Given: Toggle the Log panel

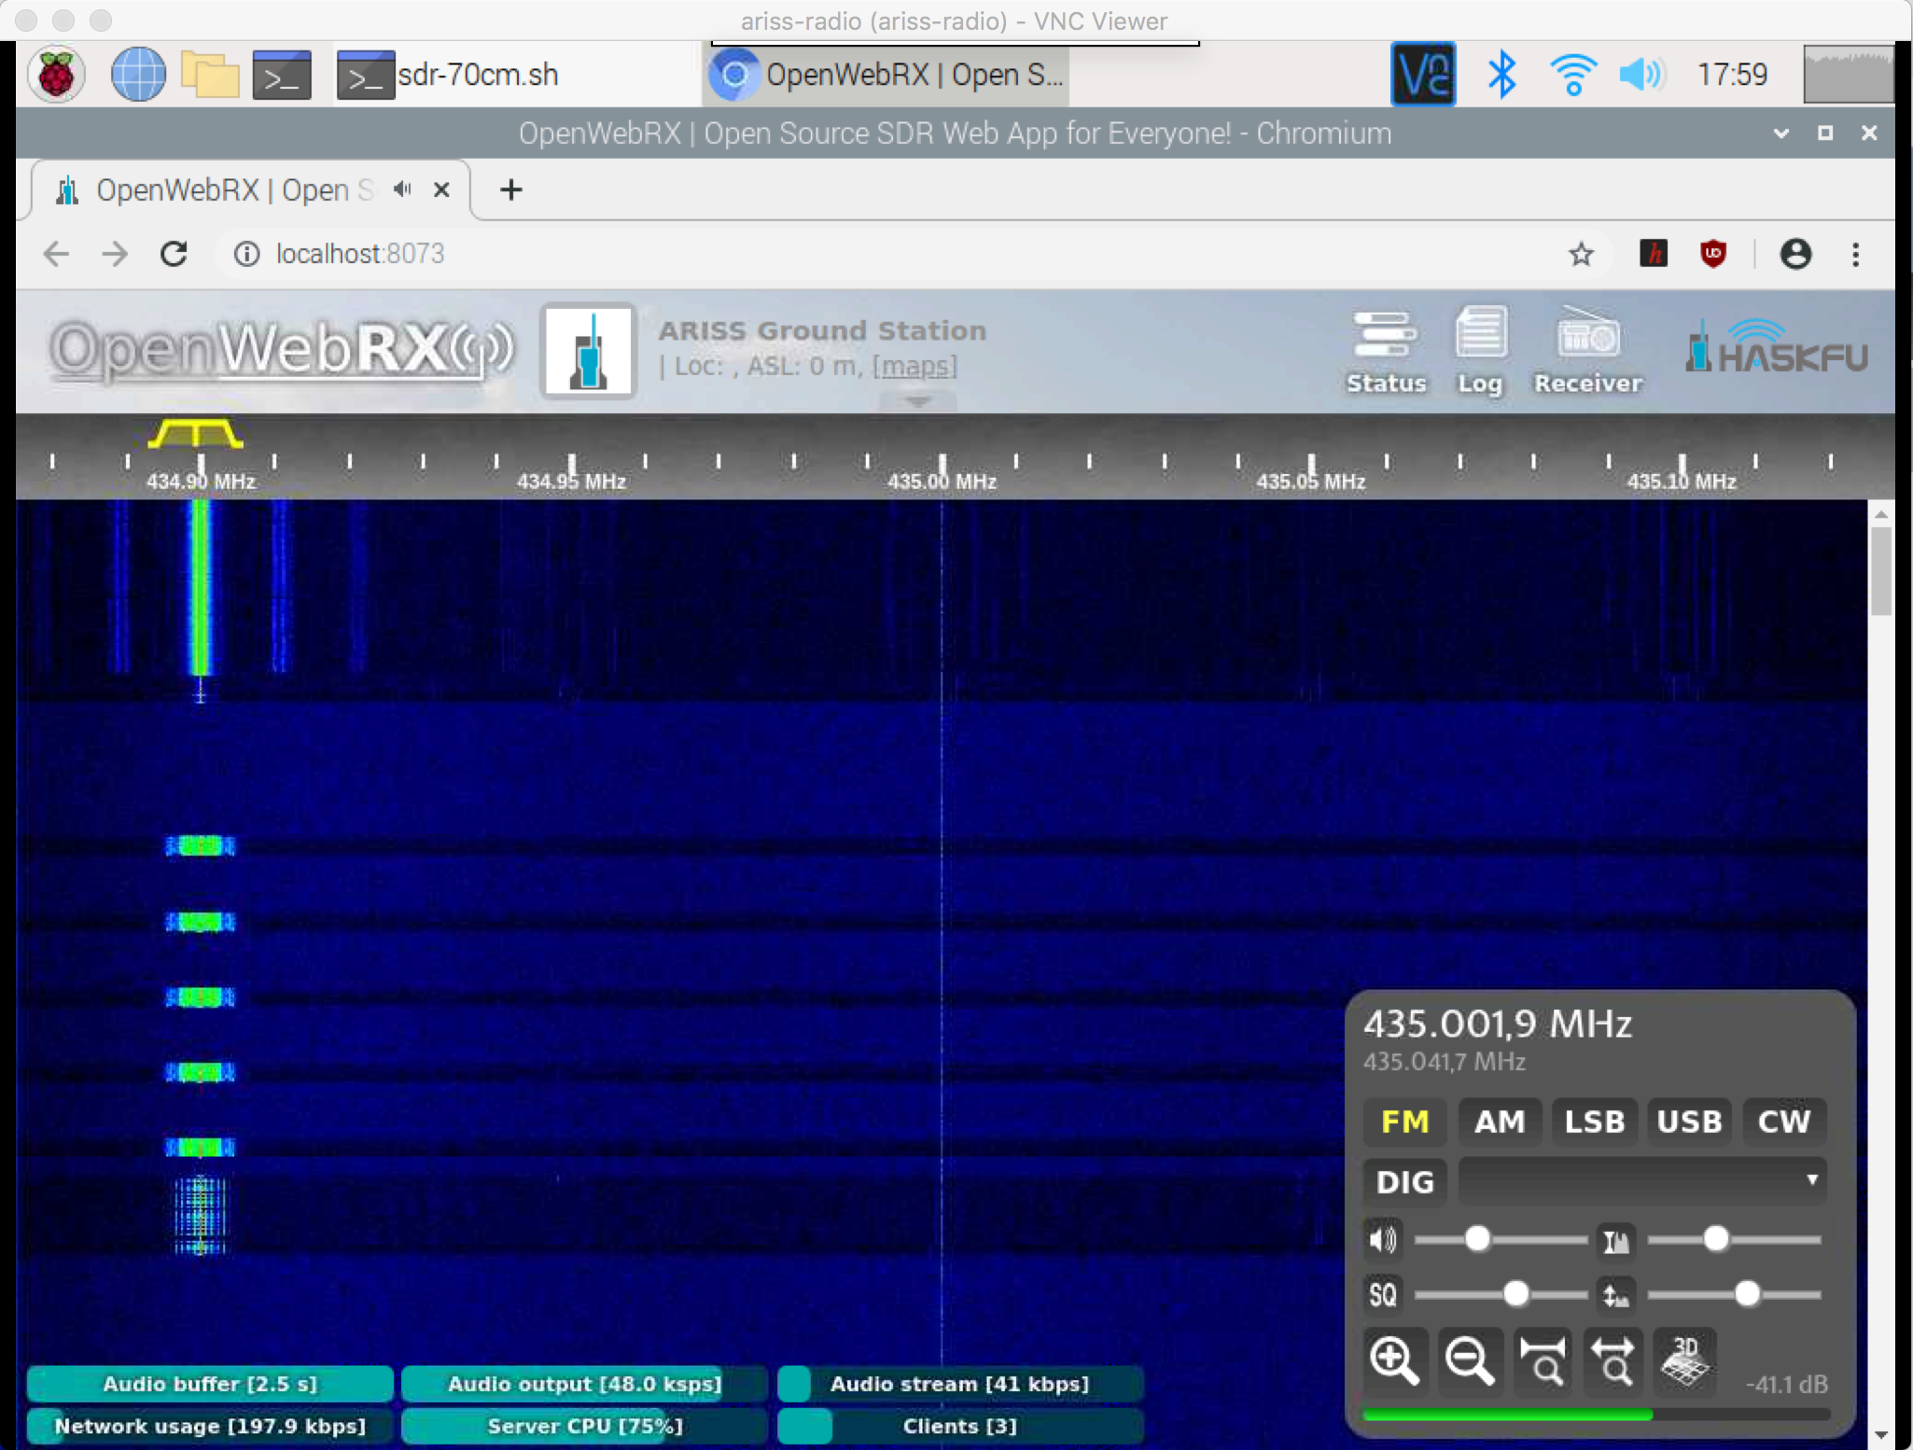Looking at the screenshot, I should pos(1480,353).
